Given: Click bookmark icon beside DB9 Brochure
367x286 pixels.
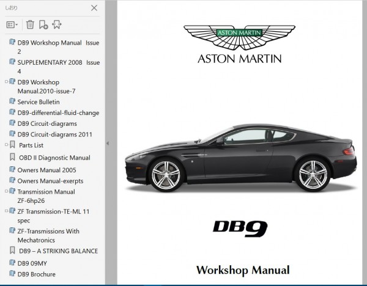Looking at the screenshot, I should pyautogui.click(x=12, y=273).
